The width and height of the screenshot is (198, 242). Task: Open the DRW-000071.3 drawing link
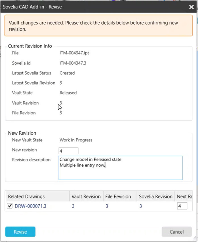(x=30, y=206)
